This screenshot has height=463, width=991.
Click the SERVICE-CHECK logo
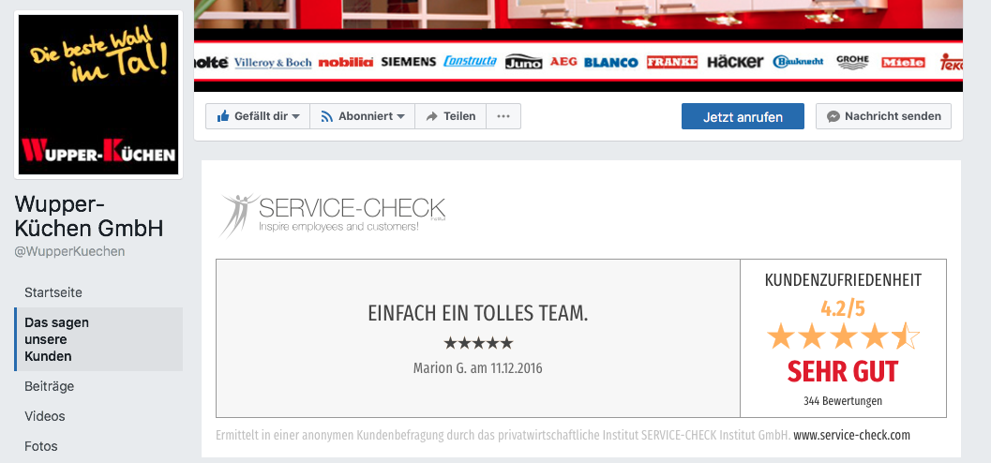click(333, 215)
